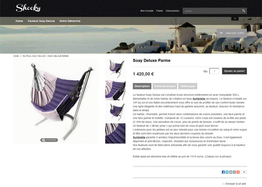Click the Déconnexion link

173,11
